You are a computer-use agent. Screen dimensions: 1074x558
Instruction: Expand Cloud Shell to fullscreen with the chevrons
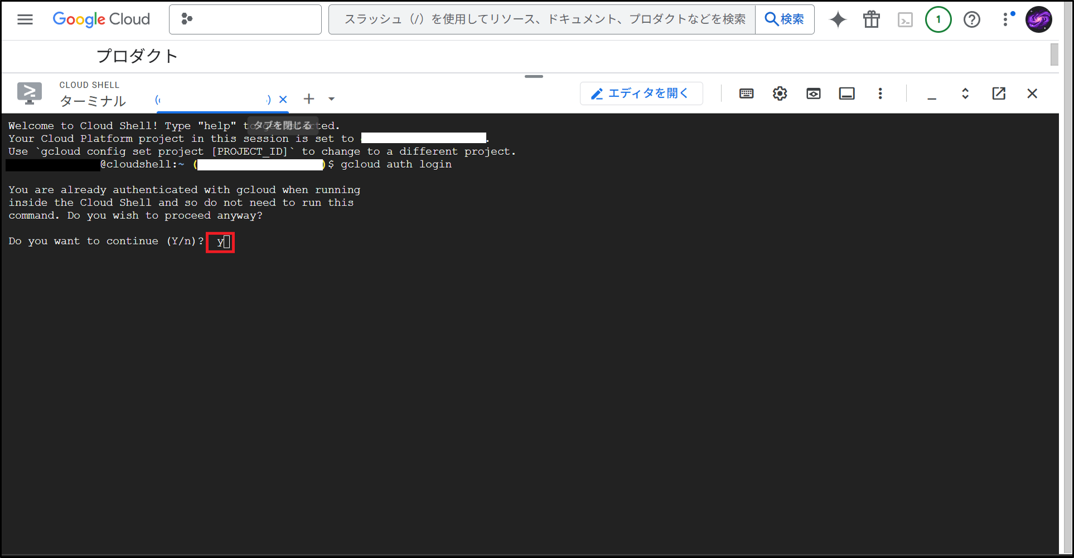pos(965,93)
